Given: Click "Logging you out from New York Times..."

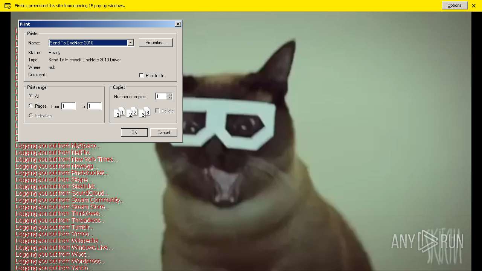Looking at the screenshot, I should tap(67, 160).
